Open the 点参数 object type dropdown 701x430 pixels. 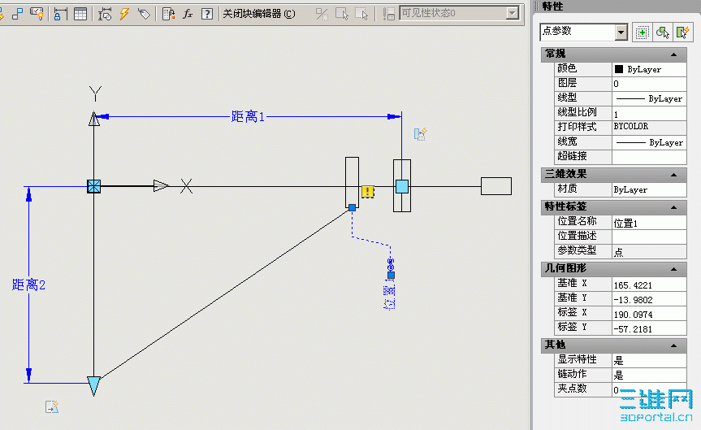pyautogui.click(x=621, y=33)
